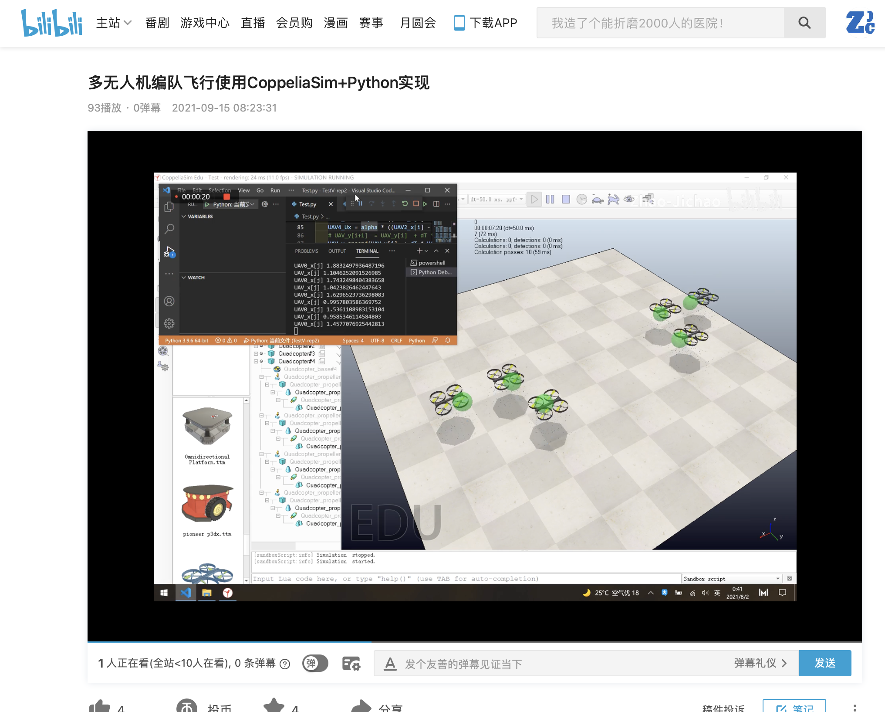This screenshot has width=885, height=712.
Task: Open Run and Debug view in VS Code
Action: tap(169, 251)
